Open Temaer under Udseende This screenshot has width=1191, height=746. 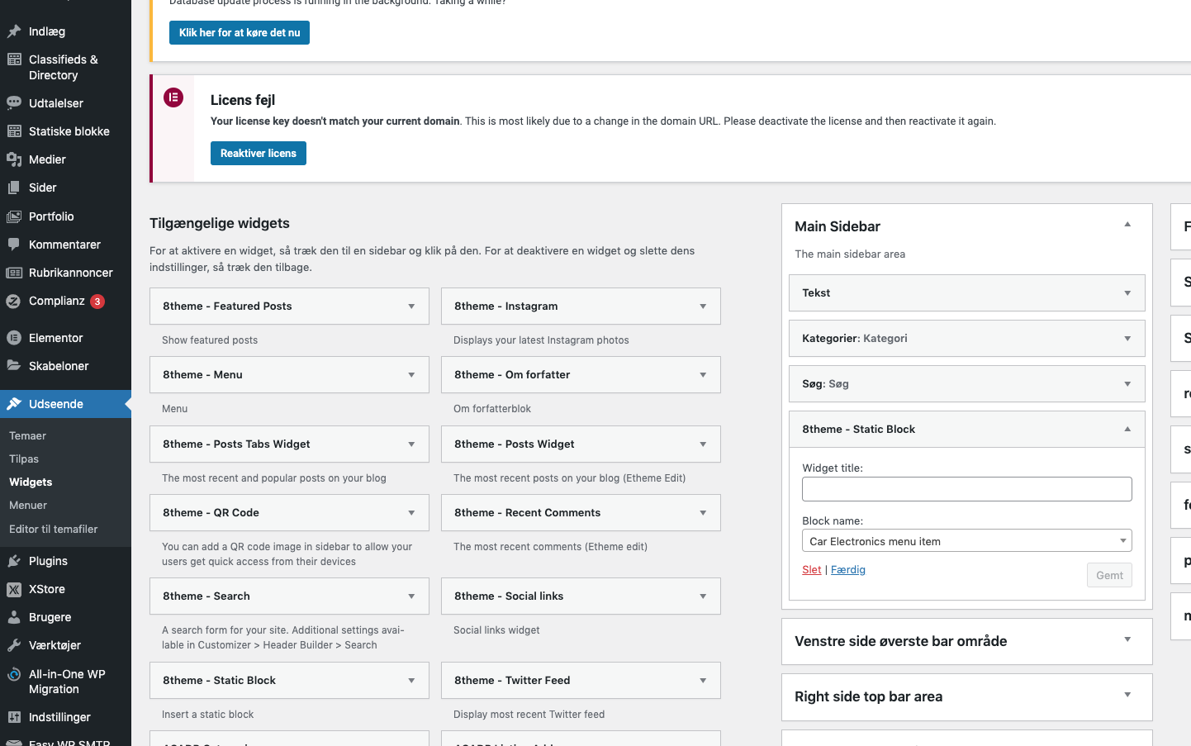27,436
